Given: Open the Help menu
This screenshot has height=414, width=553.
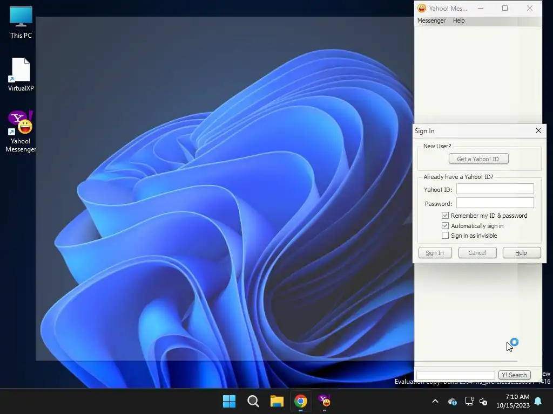Looking at the screenshot, I should coord(459,21).
